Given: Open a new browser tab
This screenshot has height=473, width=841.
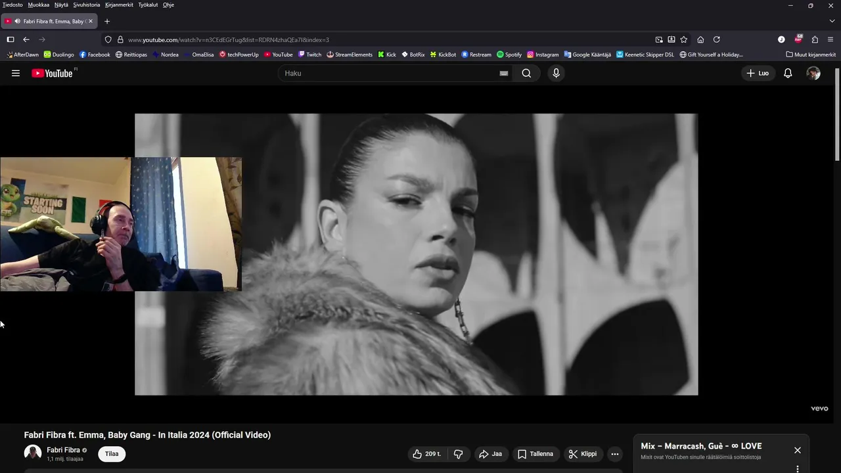Looking at the screenshot, I should 107,21.
